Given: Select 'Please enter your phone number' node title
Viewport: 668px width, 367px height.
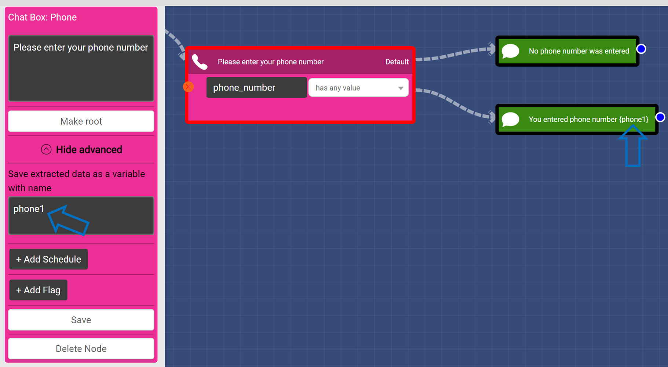Looking at the screenshot, I should coord(271,62).
